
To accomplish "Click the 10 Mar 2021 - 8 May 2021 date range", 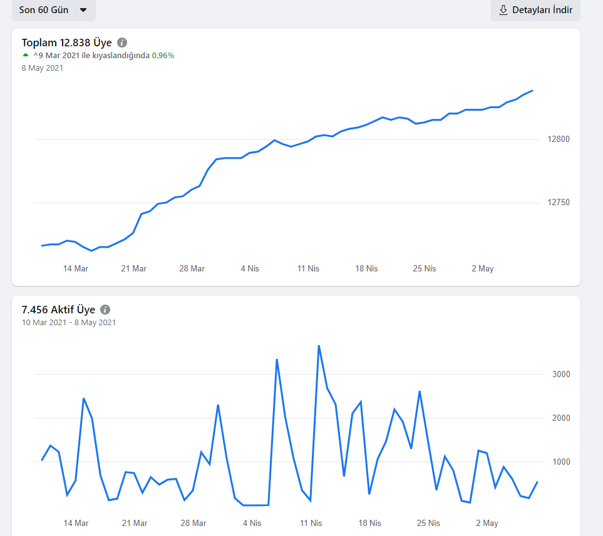I will 69,322.
